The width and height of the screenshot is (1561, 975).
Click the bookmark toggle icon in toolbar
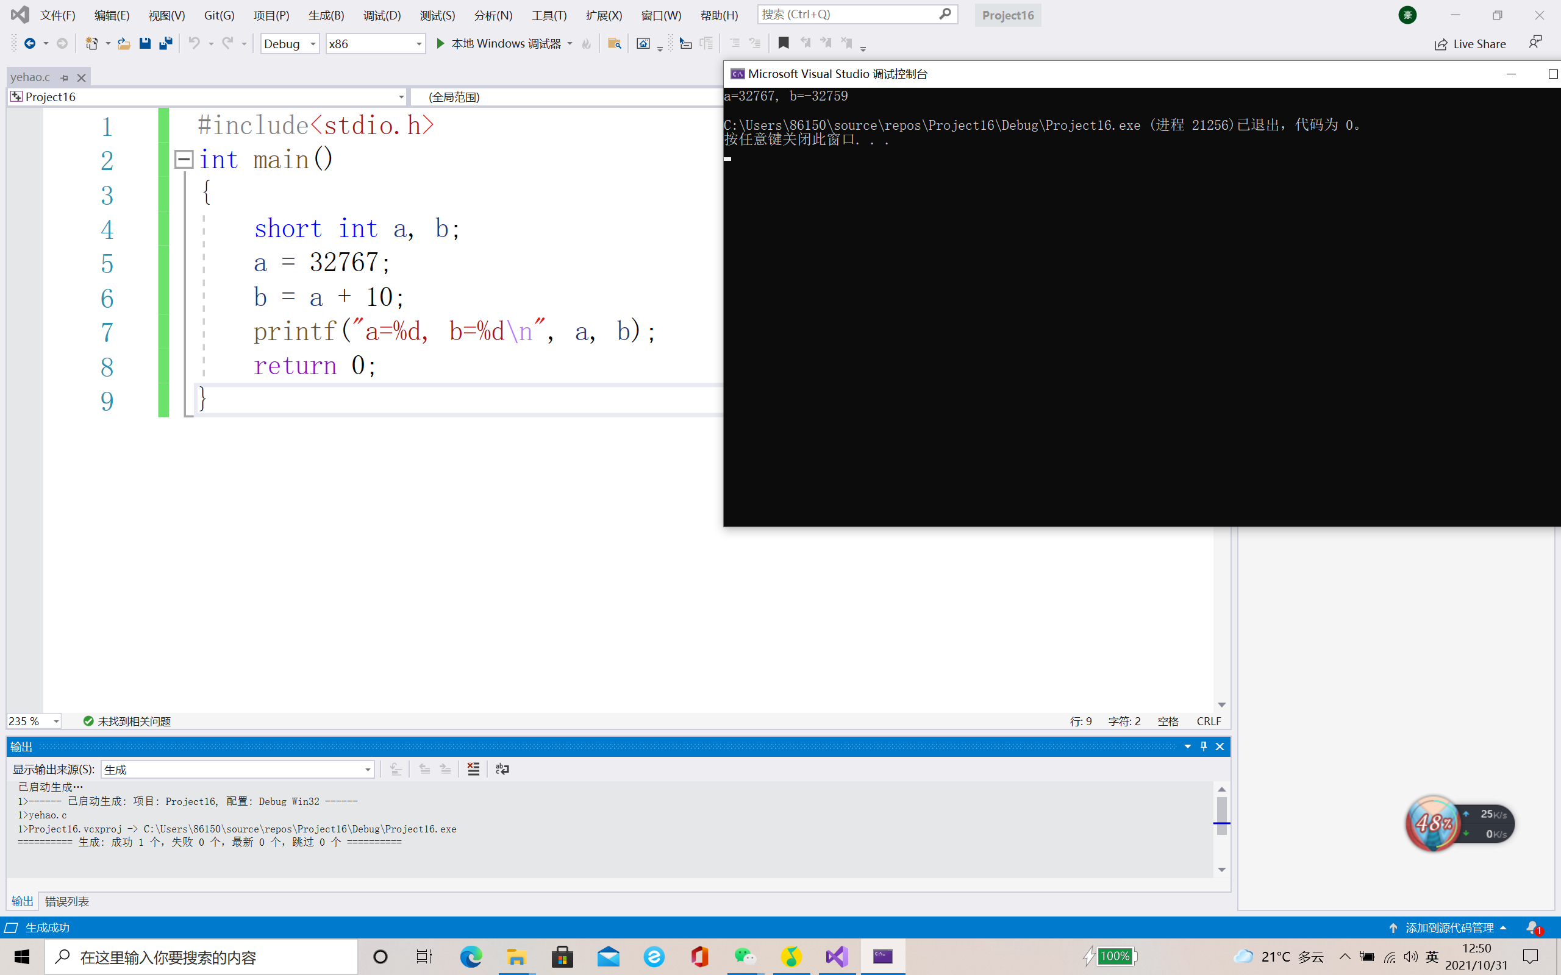click(x=783, y=43)
